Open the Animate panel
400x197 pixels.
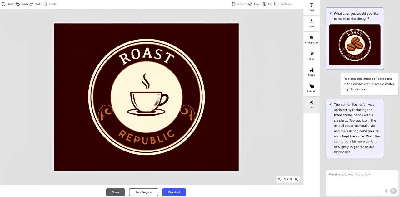(x=312, y=88)
